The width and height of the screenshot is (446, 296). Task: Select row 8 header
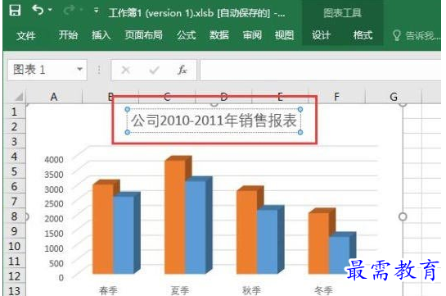(14, 216)
